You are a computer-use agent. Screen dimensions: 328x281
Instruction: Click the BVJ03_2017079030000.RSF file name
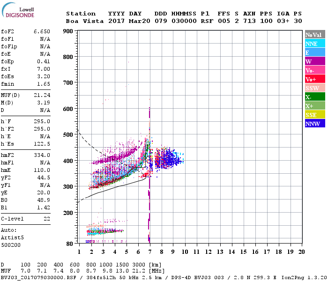(x=38, y=278)
